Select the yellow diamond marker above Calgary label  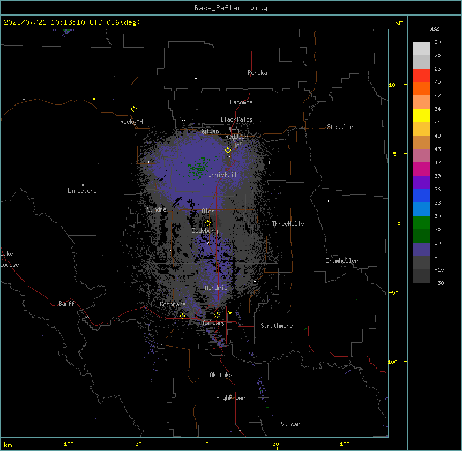(x=218, y=315)
